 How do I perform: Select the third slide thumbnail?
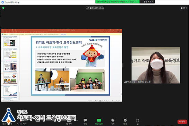[x=10, y=66]
